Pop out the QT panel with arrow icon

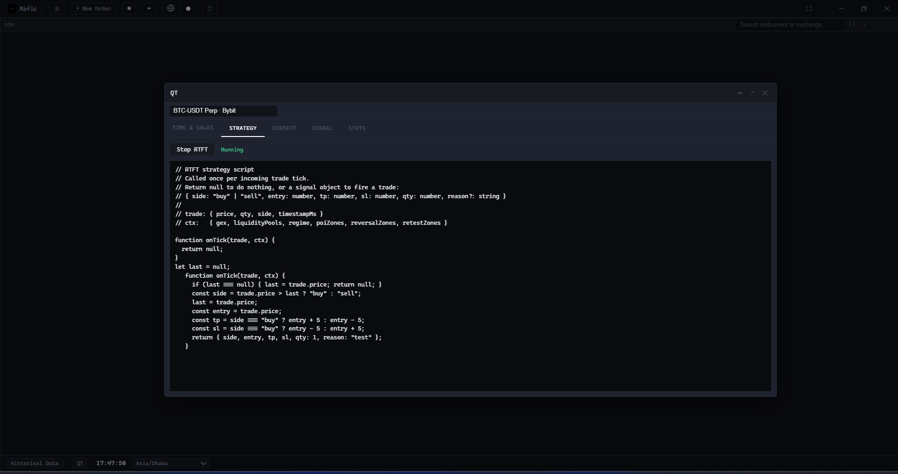click(x=753, y=93)
